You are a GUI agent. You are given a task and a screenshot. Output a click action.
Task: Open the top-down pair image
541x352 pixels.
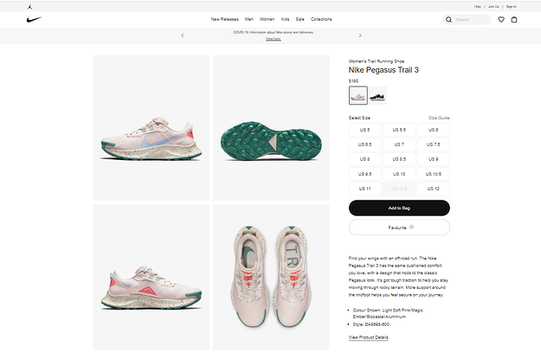(271, 277)
